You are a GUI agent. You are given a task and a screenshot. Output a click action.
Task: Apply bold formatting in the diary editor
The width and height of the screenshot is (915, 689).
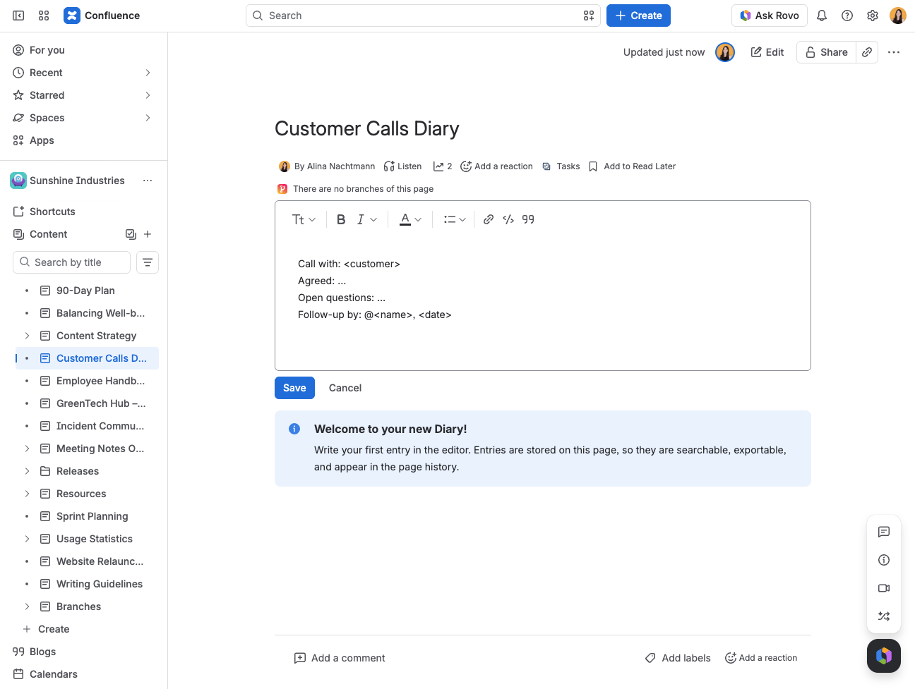(341, 219)
